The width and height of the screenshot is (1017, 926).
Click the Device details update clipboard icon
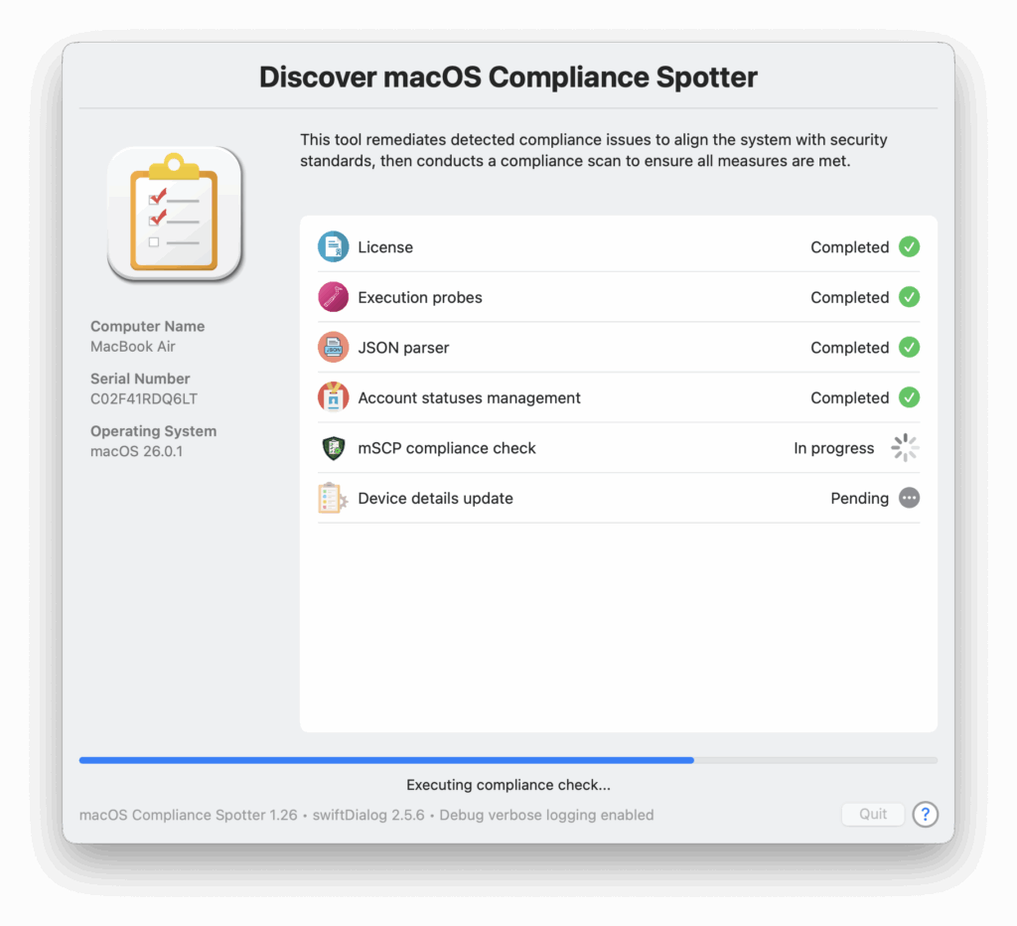333,499
